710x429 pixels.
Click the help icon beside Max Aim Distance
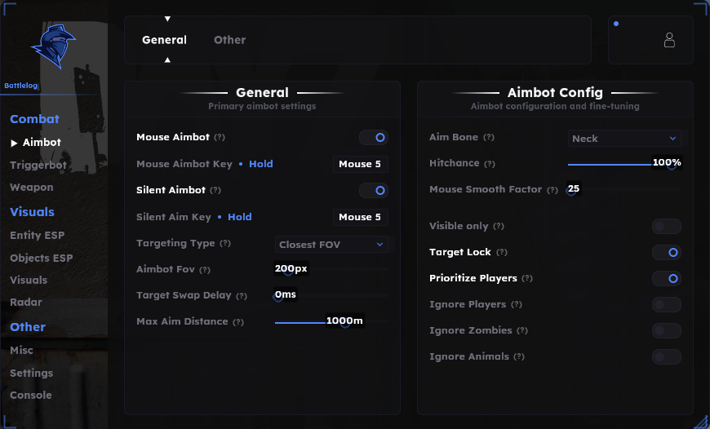[x=238, y=321]
